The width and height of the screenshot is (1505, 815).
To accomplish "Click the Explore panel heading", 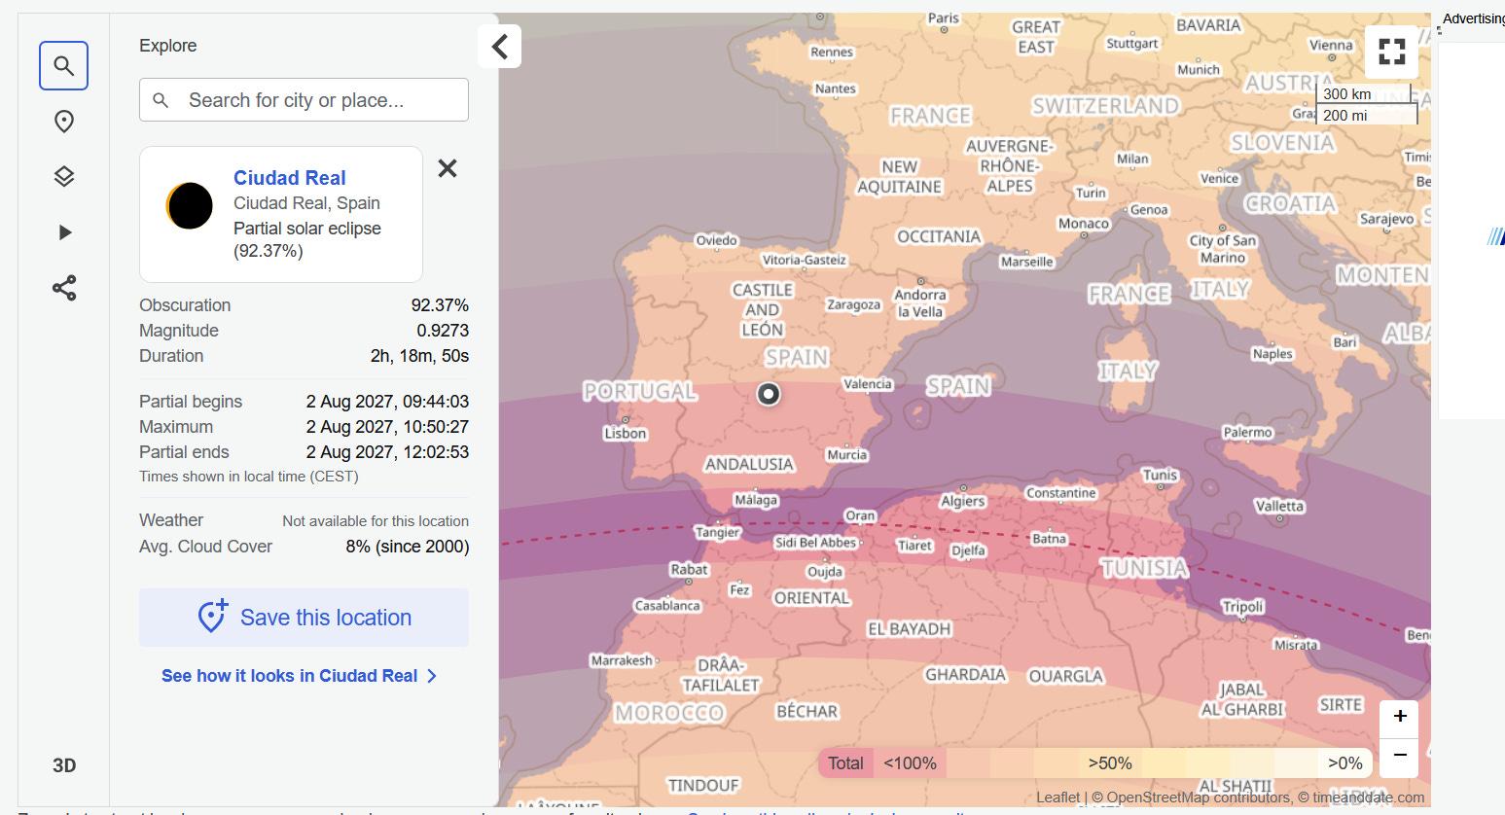I will 168,46.
